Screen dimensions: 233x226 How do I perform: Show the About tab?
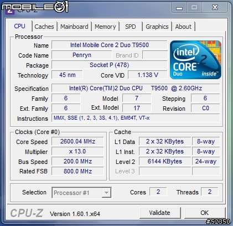pyautogui.click(x=183, y=27)
